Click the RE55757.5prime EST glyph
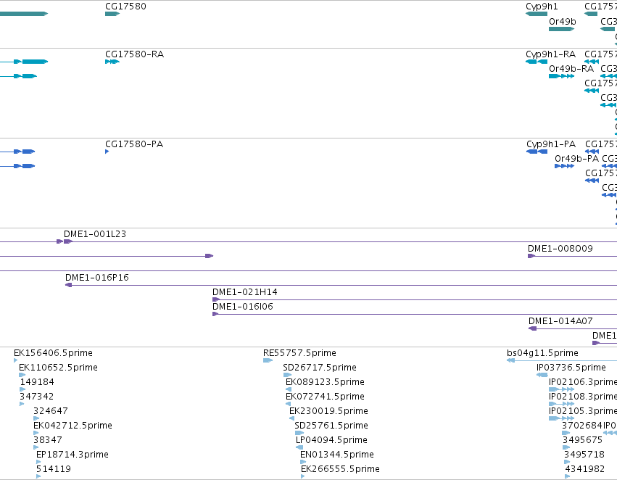 268,360
